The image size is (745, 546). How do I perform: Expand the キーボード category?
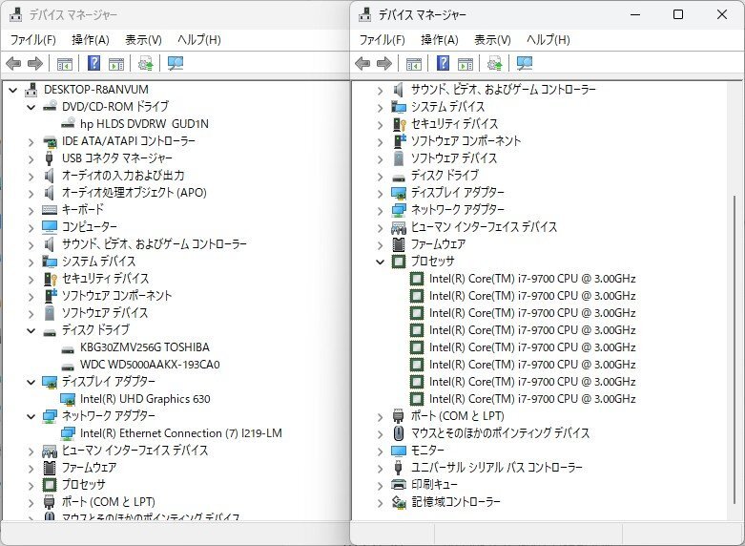click(x=31, y=210)
